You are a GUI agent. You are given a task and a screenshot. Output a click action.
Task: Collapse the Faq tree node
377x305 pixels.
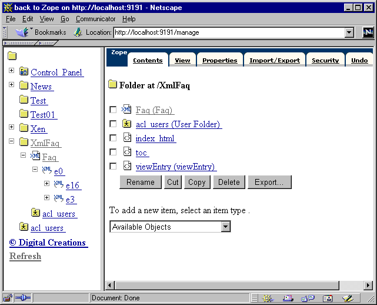point(23,155)
